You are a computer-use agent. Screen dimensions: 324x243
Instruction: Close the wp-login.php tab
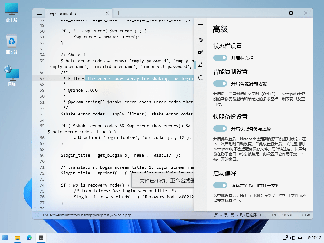coord(107,13)
